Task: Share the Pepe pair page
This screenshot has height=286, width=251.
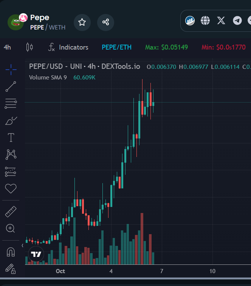Action: tap(106, 22)
